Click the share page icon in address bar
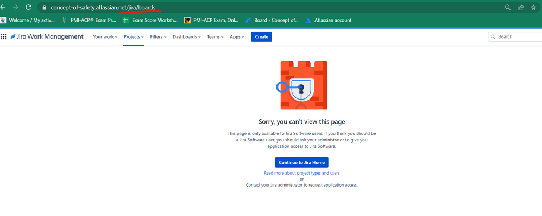 click(521, 7)
